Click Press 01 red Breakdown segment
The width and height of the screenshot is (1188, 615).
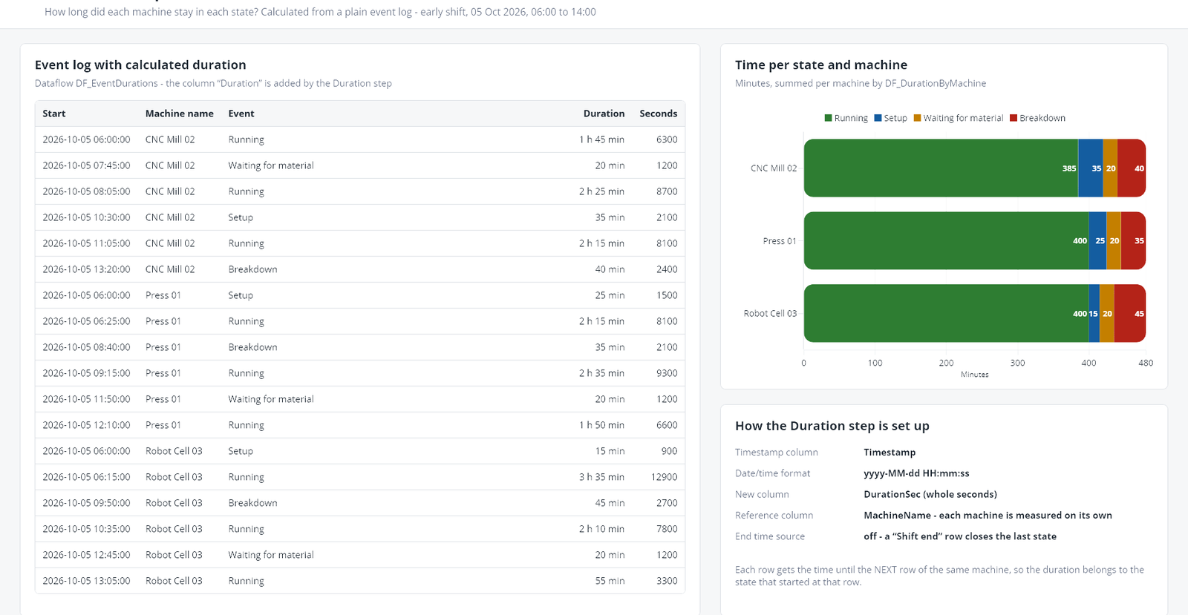(x=1133, y=241)
